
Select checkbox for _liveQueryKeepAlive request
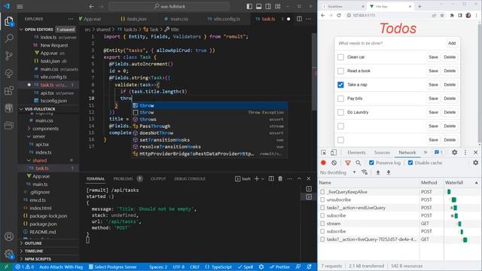click(x=322, y=192)
